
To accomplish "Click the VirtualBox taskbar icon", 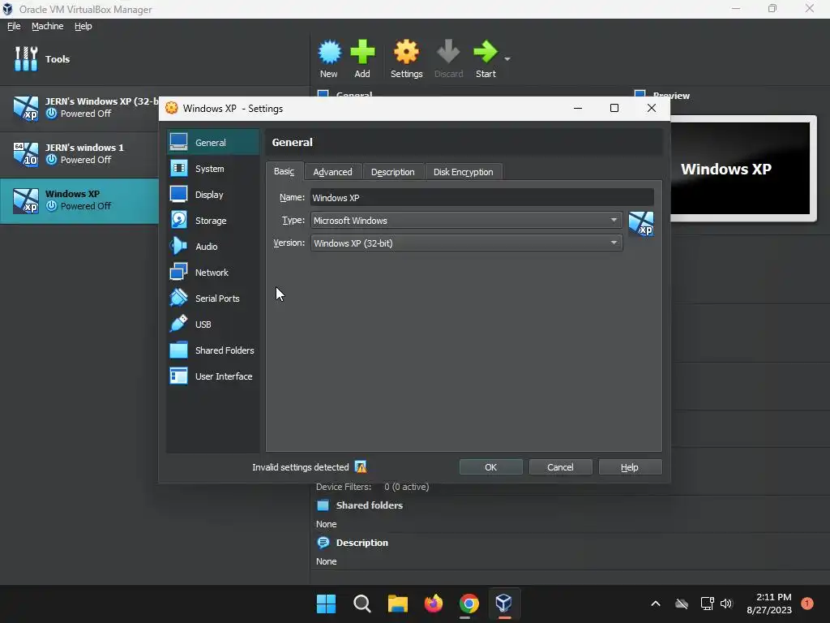I will (504, 604).
